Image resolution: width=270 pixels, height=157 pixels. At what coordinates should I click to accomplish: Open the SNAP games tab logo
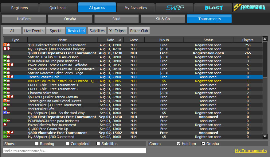point(174,8)
